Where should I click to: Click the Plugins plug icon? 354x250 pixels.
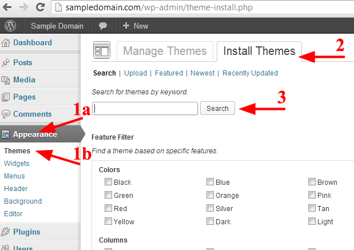click(5, 232)
